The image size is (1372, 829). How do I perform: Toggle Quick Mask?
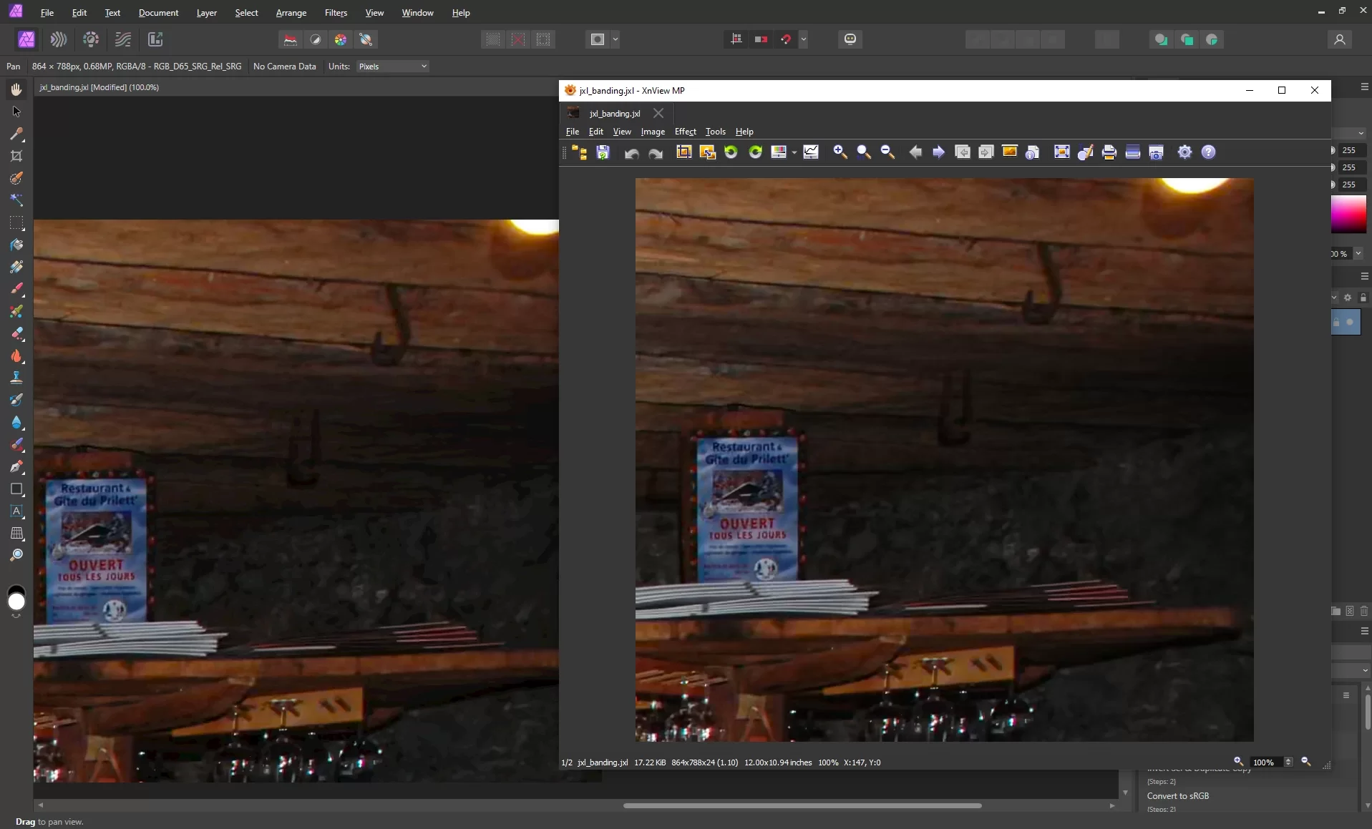(x=598, y=39)
